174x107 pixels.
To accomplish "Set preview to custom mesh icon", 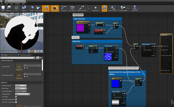I will (41, 51).
